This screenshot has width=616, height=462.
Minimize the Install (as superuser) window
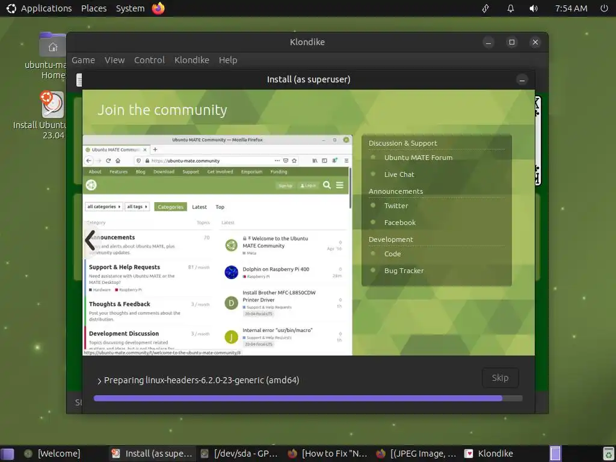(522, 80)
